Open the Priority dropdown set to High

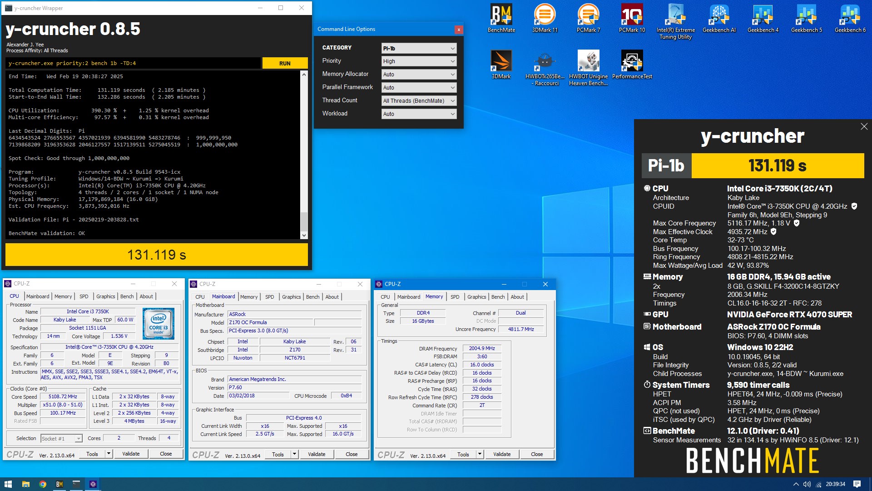[x=419, y=61]
